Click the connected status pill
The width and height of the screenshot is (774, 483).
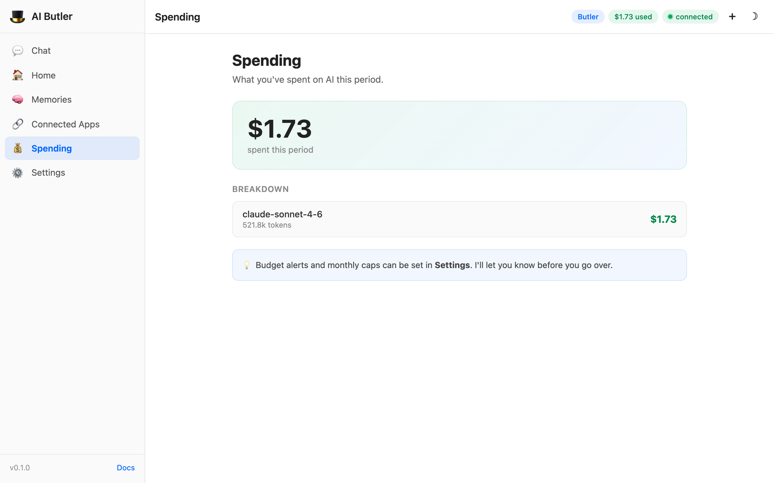[x=690, y=17]
